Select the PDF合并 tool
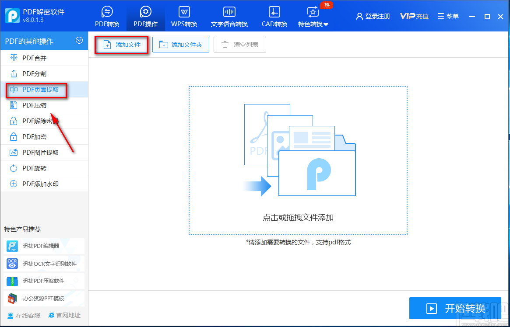The image size is (510, 327). point(35,58)
